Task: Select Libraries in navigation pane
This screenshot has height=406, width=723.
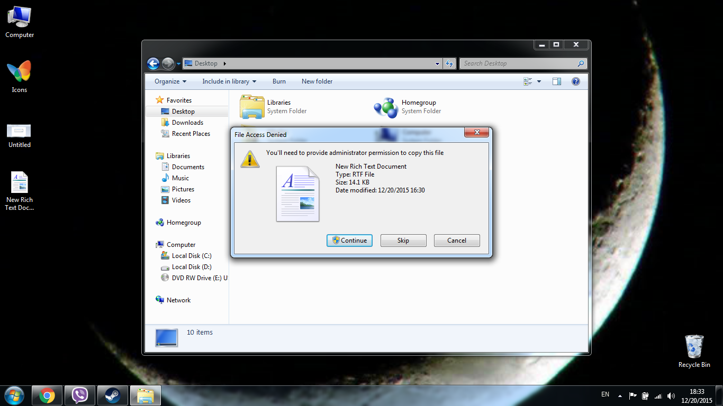Action: (173, 156)
